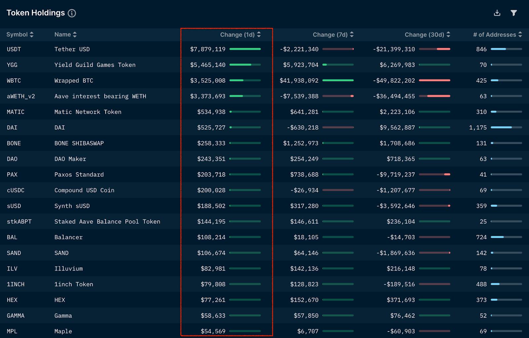Click DAI addresses count bar
529x338 pixels.
tap(507, 127)
